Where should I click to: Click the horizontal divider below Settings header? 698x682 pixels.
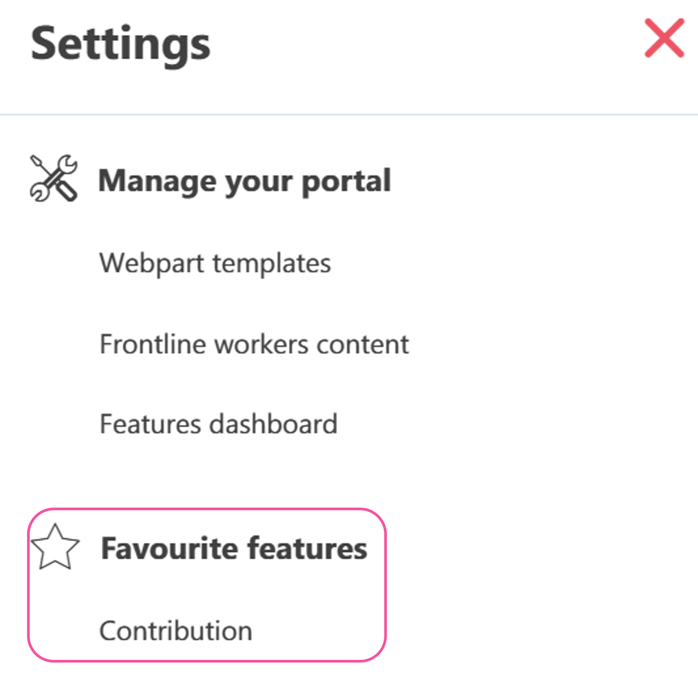tap(349, 114)
